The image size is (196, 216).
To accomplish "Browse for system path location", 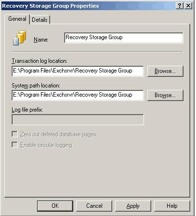I will click(165, 95).
